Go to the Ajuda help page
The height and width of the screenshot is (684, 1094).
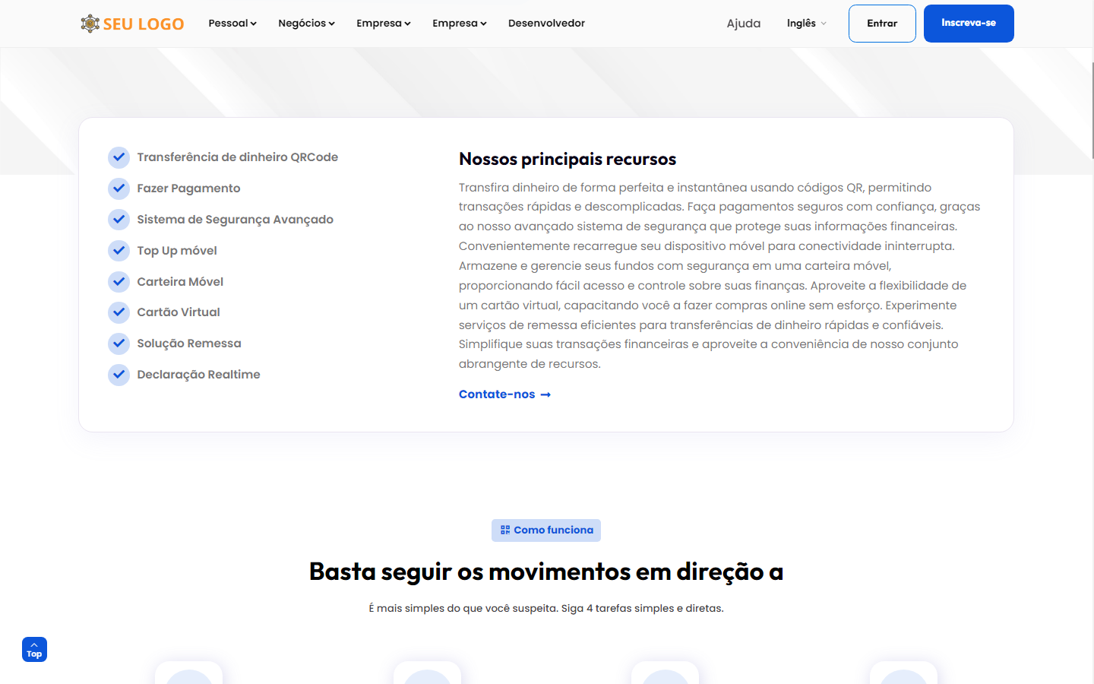743,24
